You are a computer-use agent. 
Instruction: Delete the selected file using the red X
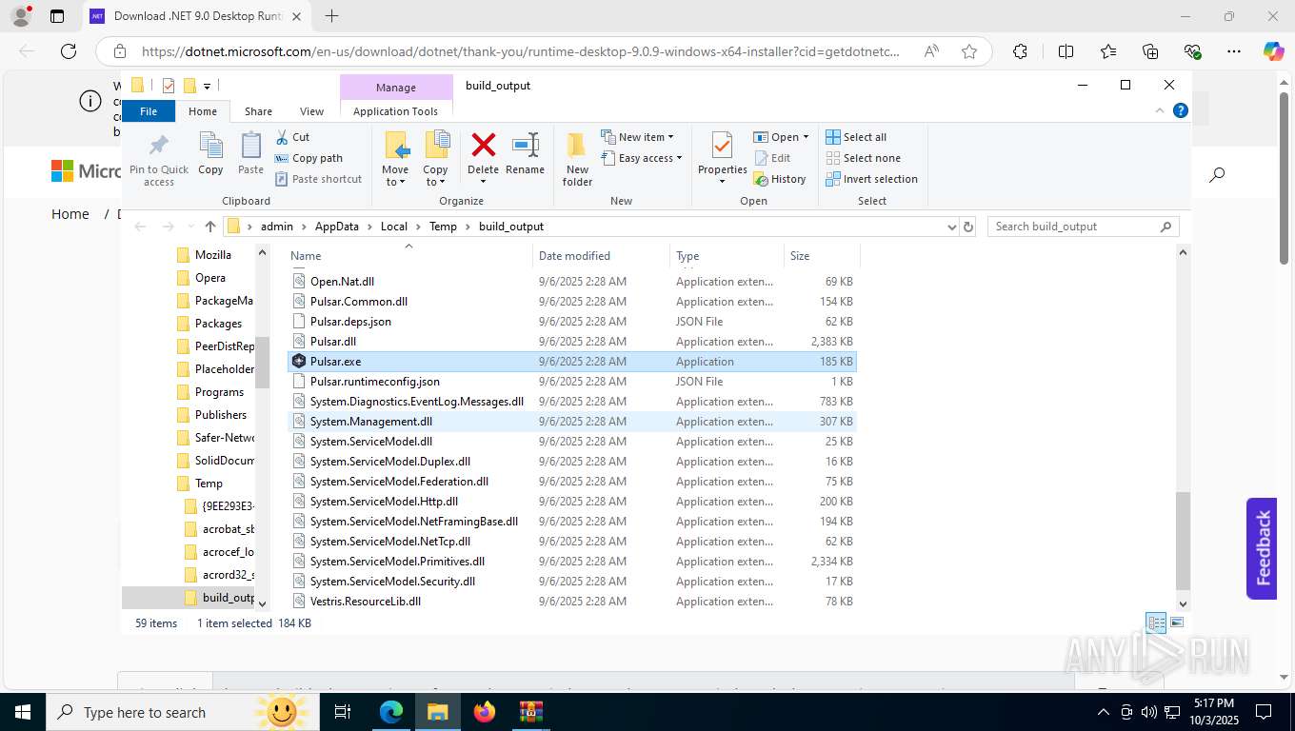tap(483, 154)
